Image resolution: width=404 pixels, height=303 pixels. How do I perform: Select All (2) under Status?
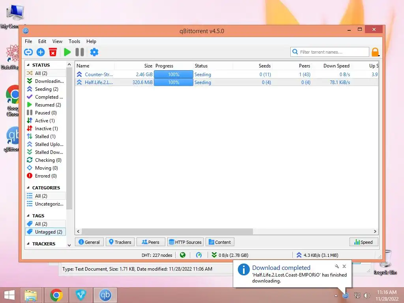(46, 73)
